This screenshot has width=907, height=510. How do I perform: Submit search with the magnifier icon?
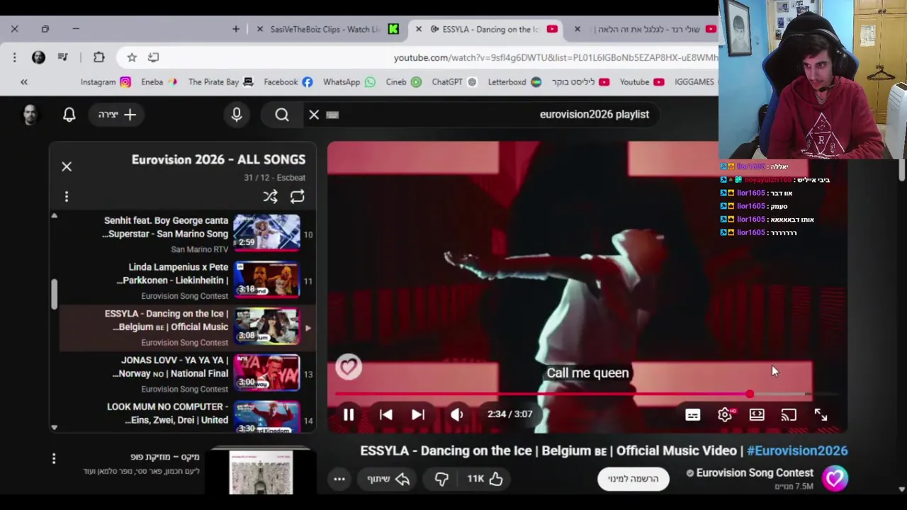tap(282, 114)
